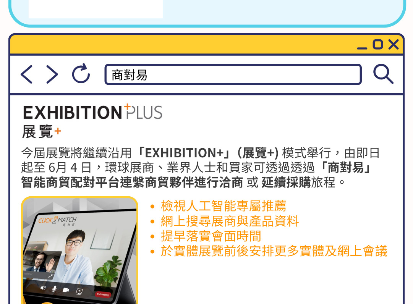Select the 檢視人工智能專屬推薦 bullet item
This screenshot has width=413, height=304.
pyautogui.click(x=224, y=206)
